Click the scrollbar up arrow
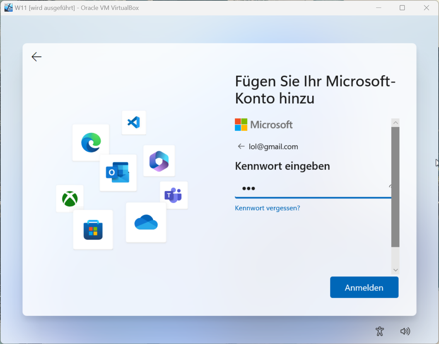The width and height of the screenshot is (439, 344). click(x=396, y=122)
